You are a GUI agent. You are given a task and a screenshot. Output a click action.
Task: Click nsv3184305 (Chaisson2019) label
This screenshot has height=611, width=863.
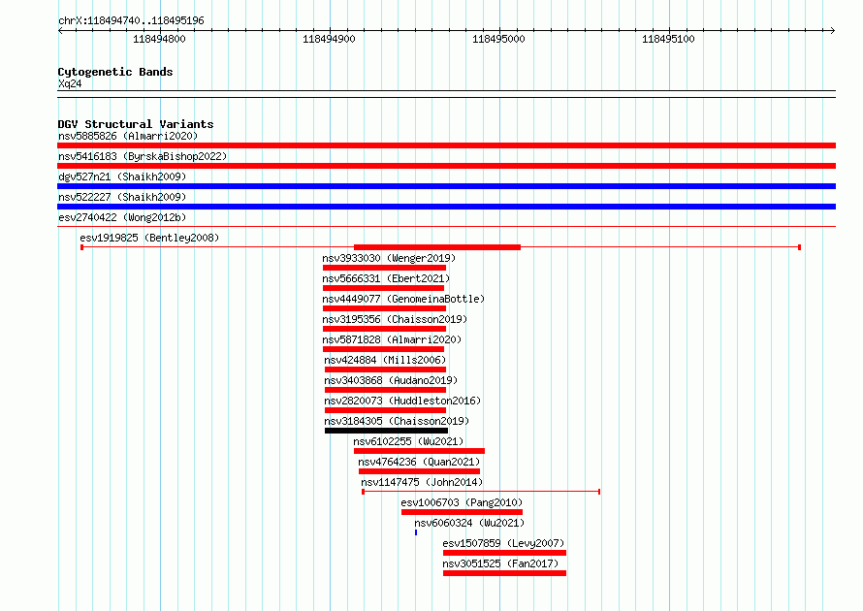[397, 421]
